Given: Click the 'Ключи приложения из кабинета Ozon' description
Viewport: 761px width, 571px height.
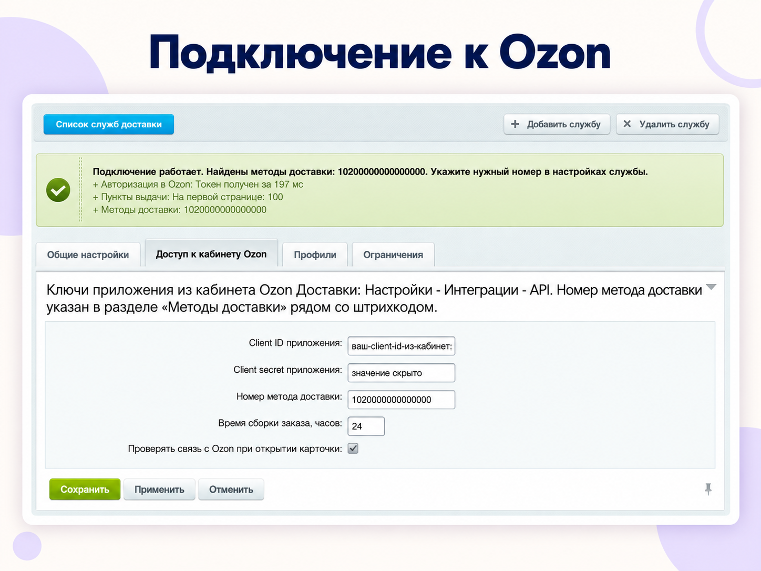Looking at the screenshot, I should 374,298.
